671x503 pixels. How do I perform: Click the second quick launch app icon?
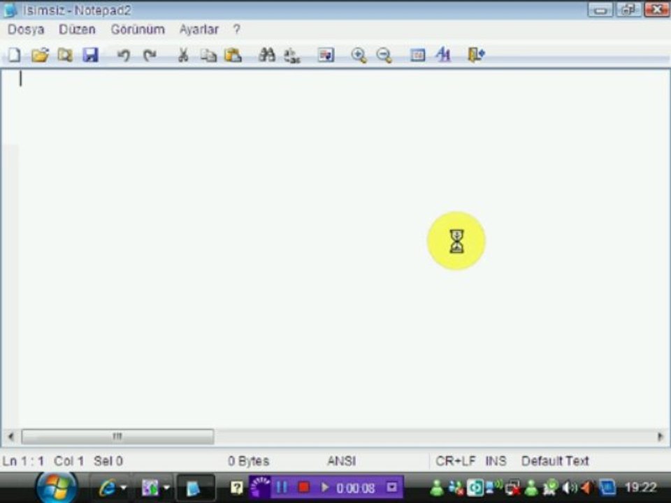coord(150,488)
